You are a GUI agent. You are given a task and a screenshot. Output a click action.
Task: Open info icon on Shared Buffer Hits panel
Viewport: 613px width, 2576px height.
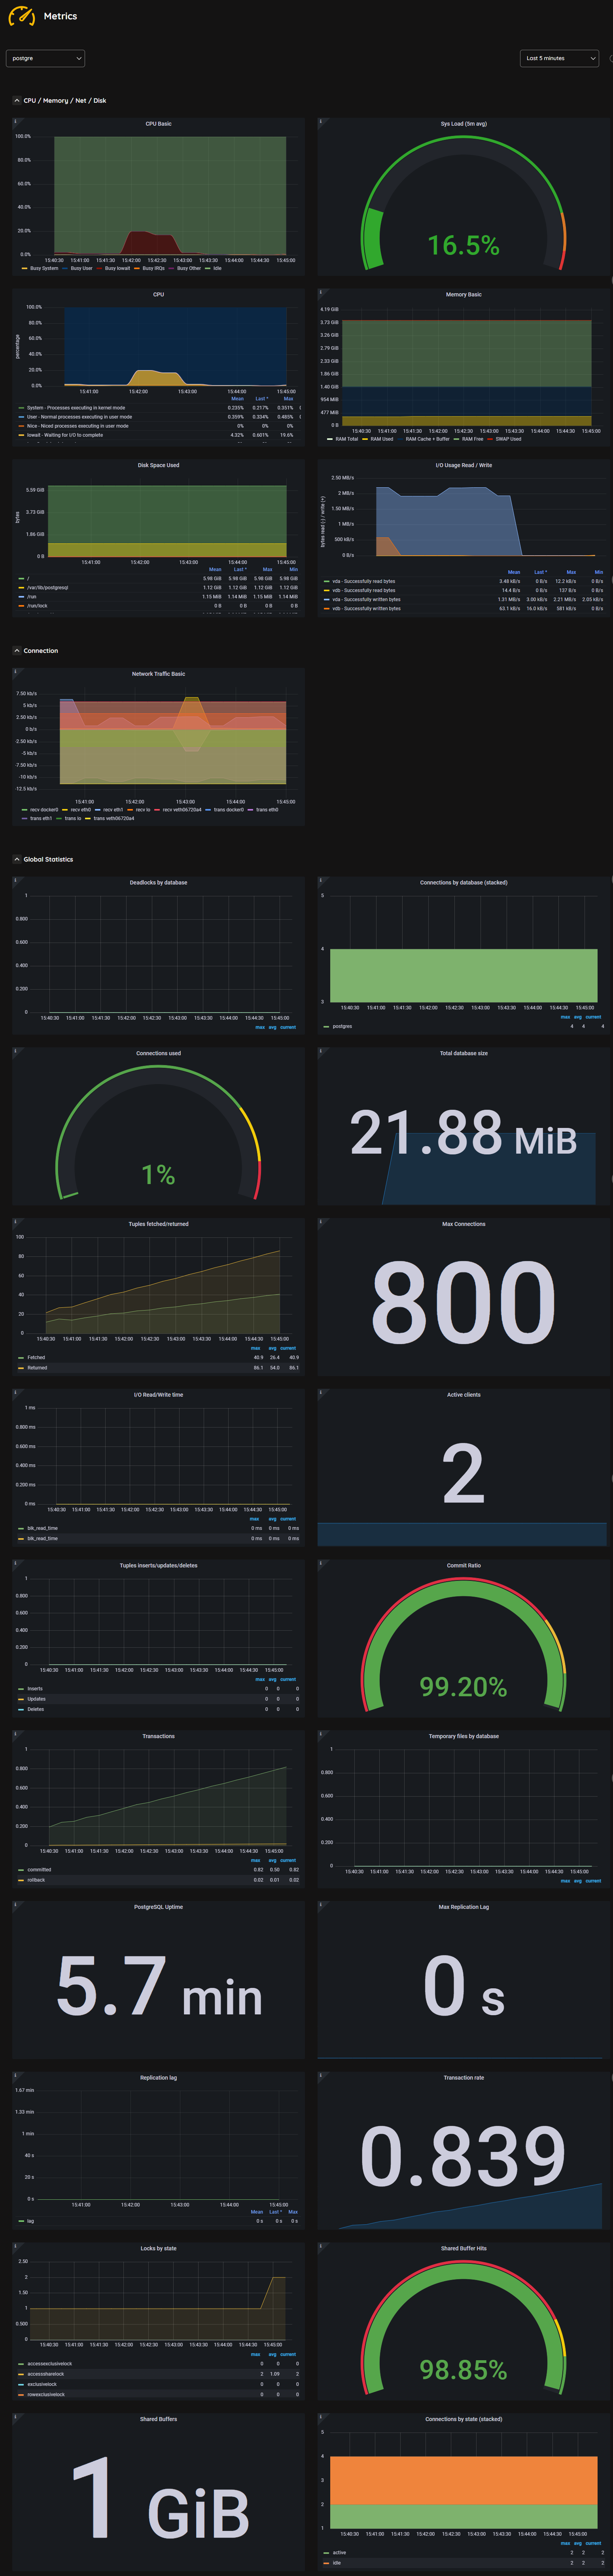coord(321,2248)
